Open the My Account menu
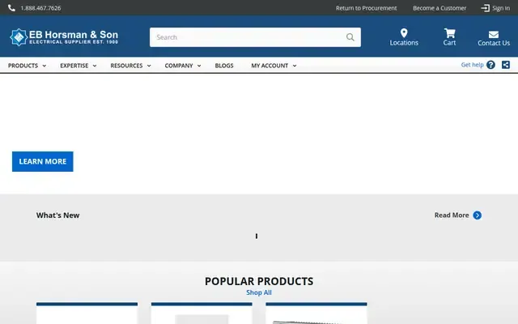The height and width of the screenshot is (324, 518). coord(270,66)
